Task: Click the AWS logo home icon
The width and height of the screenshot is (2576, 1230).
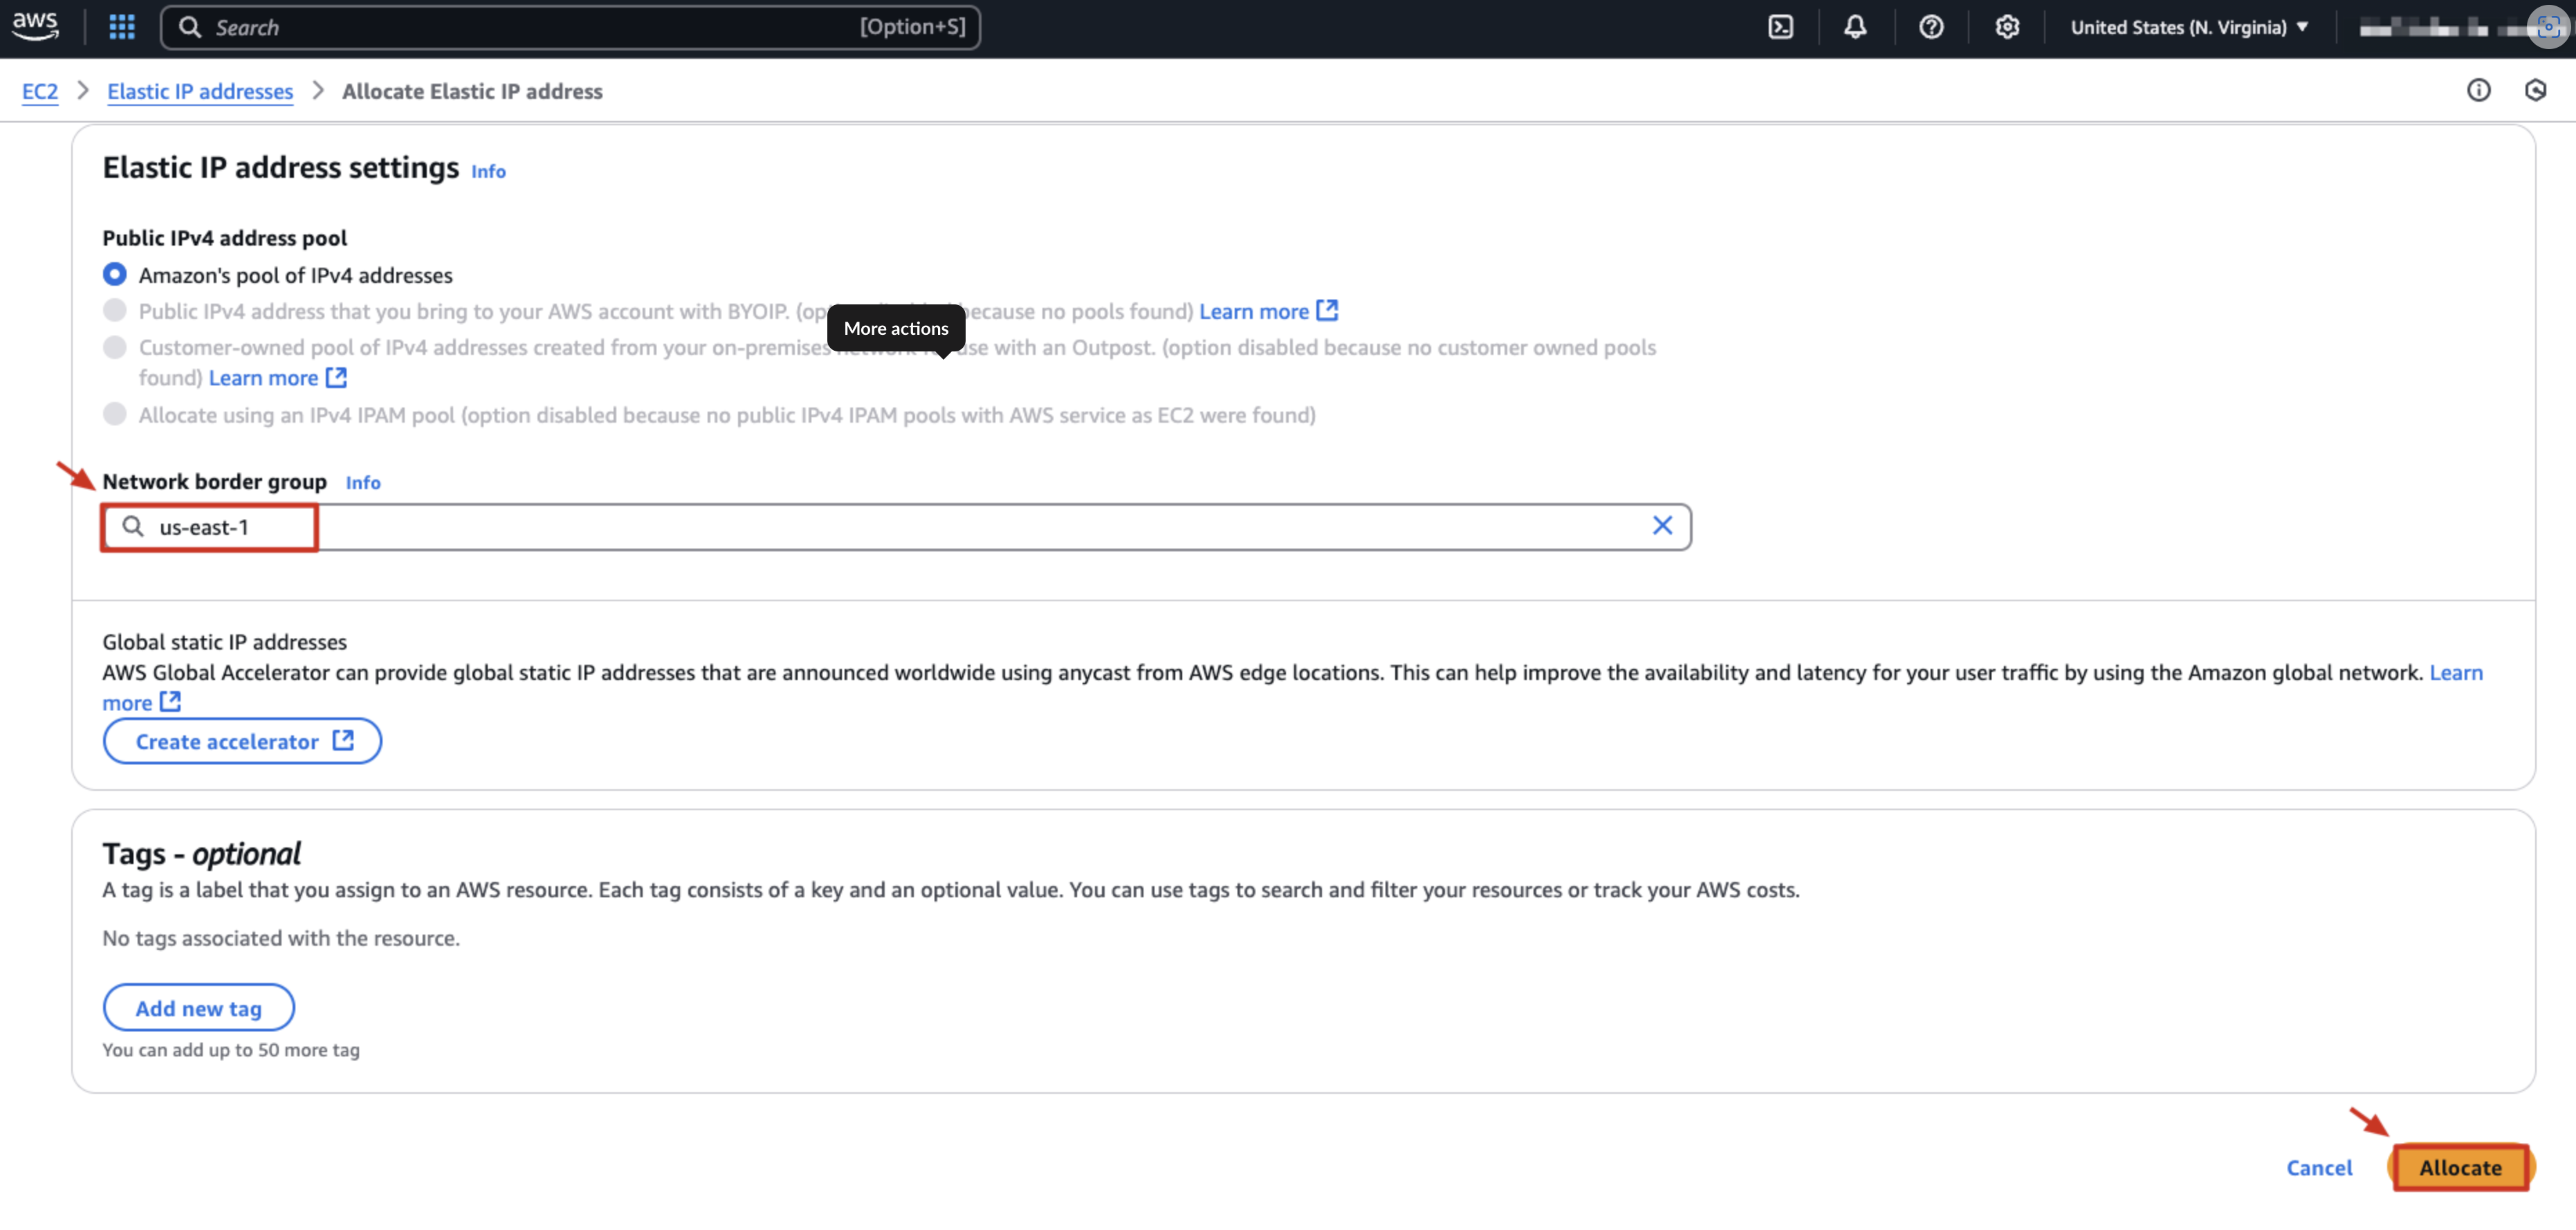Action: 35,26
